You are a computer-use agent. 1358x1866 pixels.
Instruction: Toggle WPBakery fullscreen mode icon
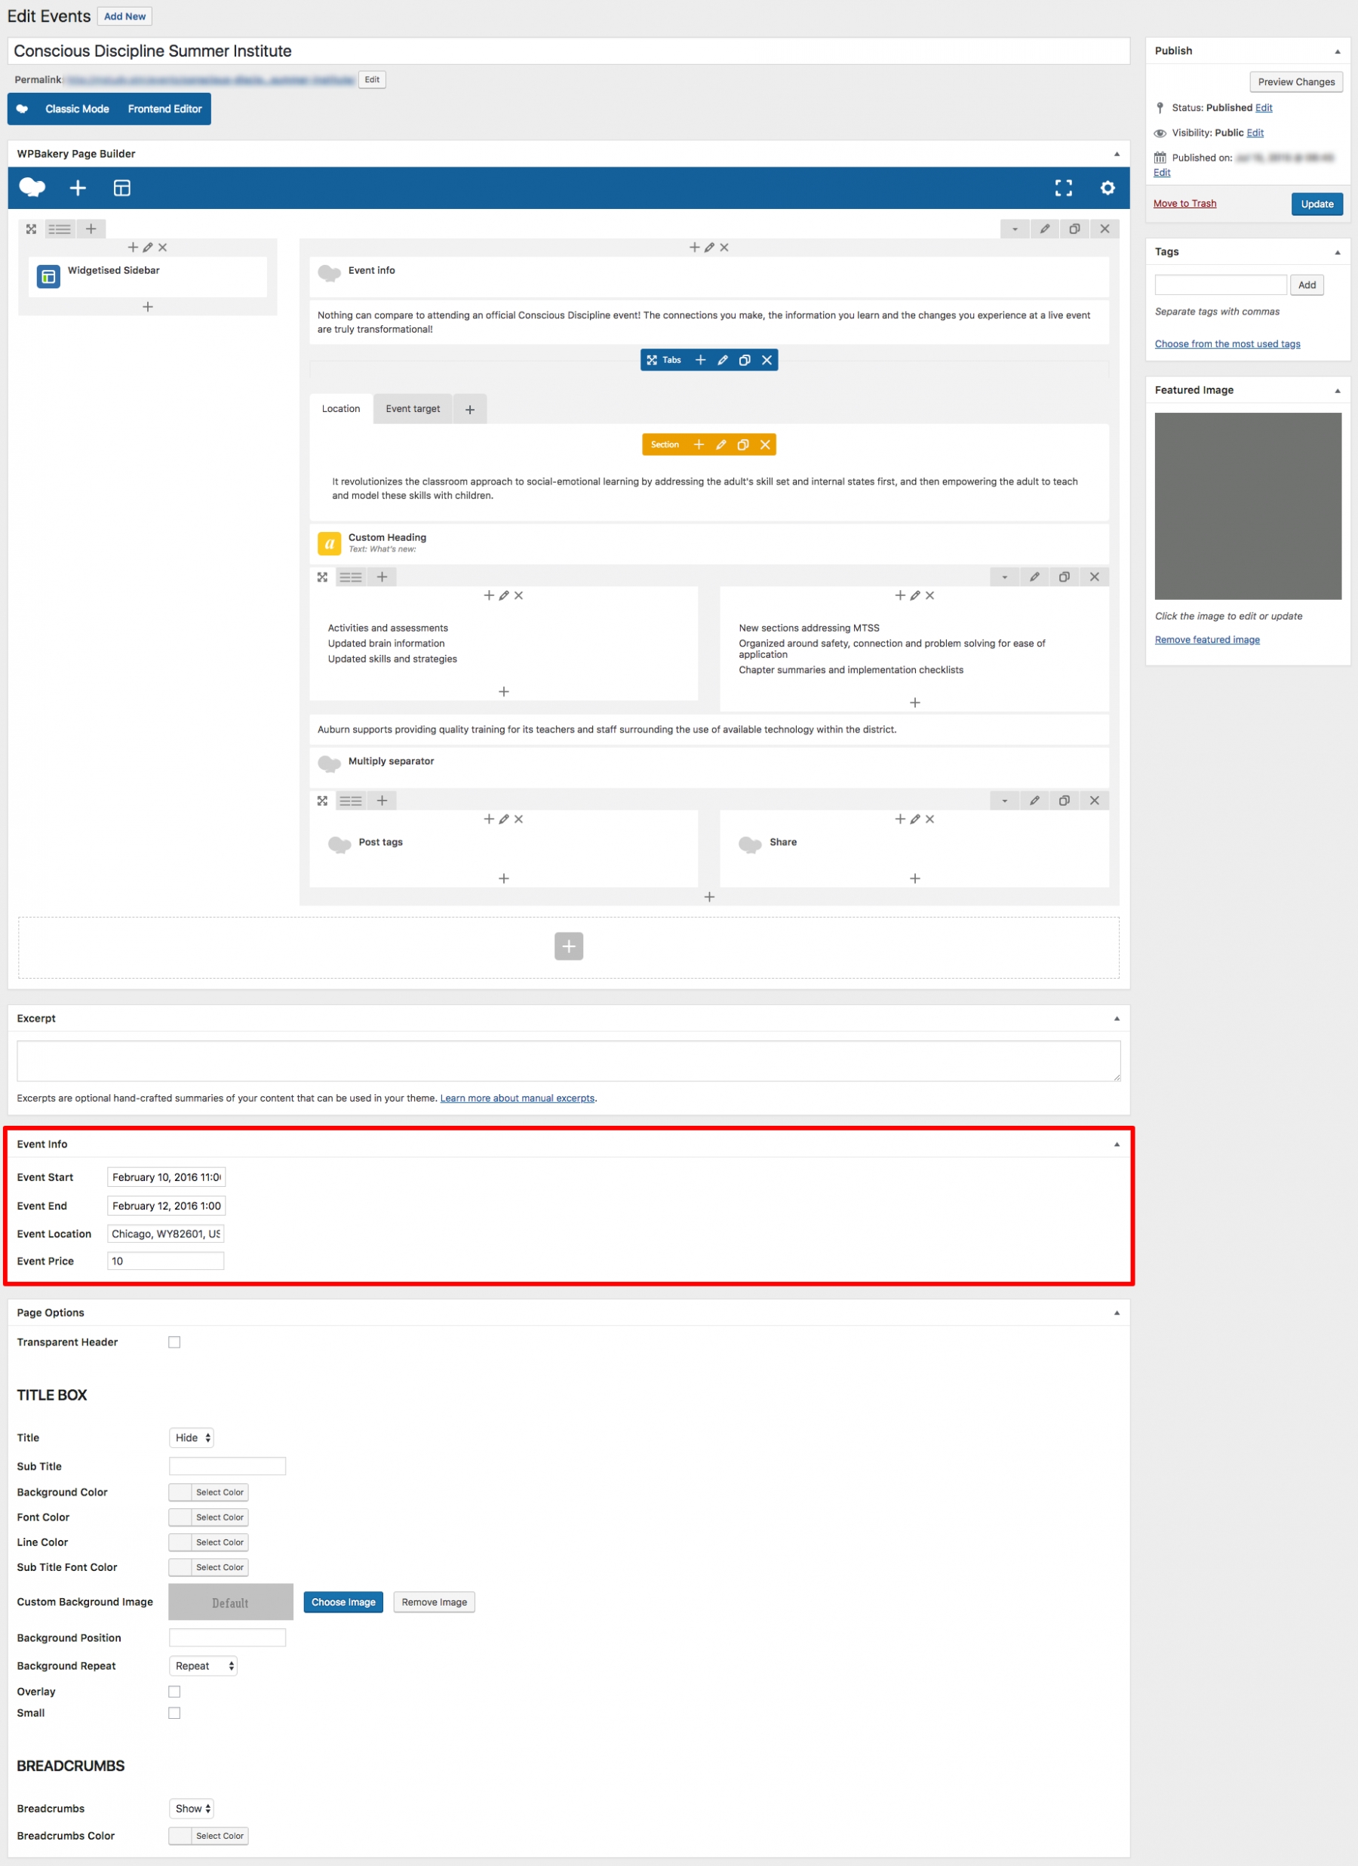(1063, 189)
